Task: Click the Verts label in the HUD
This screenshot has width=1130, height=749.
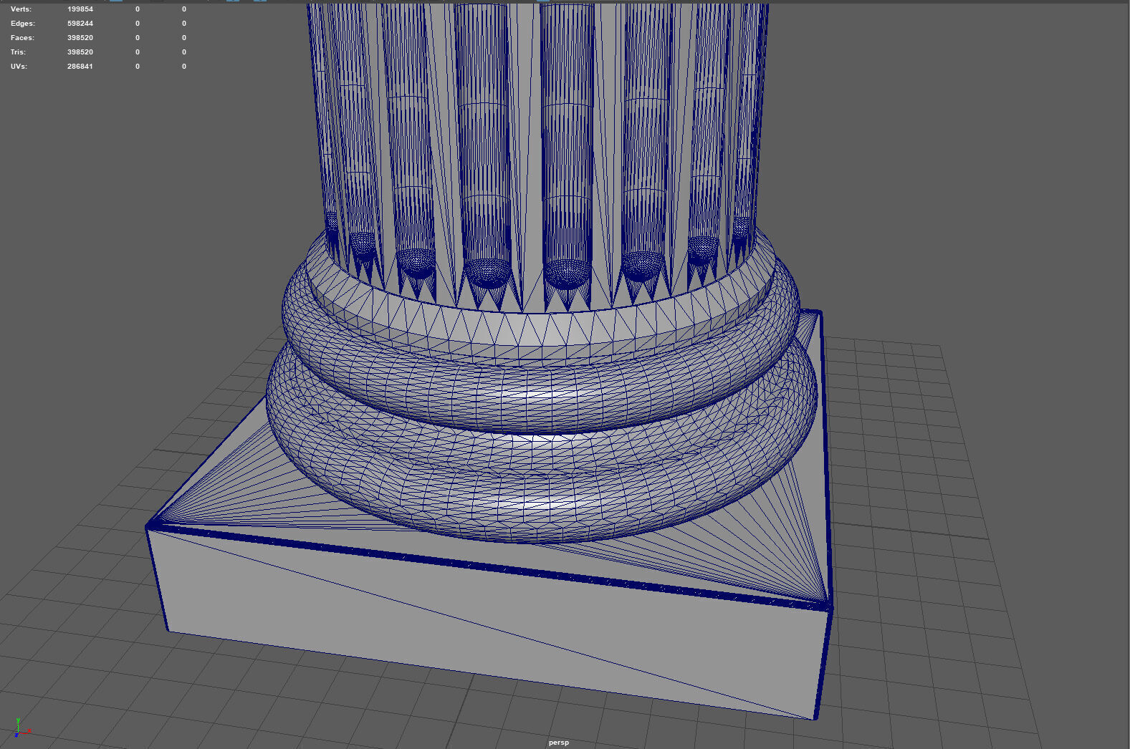Action: [21, 9]
